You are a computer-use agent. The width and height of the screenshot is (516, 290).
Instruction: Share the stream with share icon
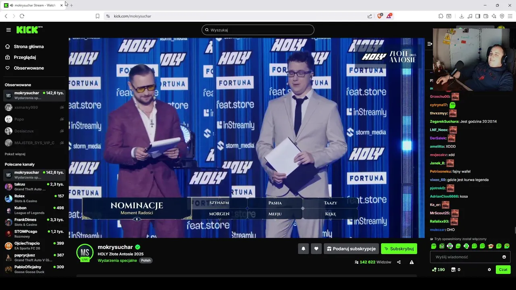pos(399,262)
